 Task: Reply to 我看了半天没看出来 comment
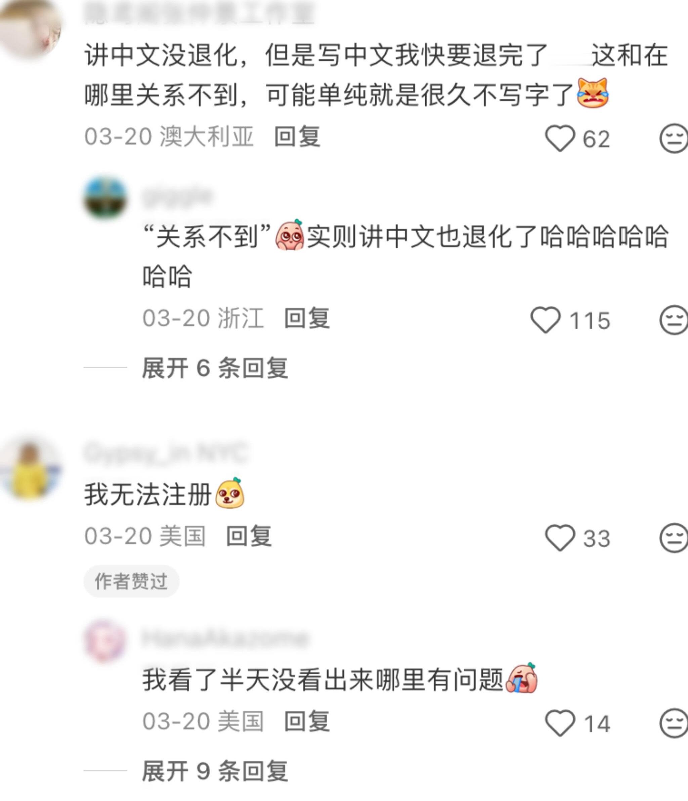coord(307,721)
